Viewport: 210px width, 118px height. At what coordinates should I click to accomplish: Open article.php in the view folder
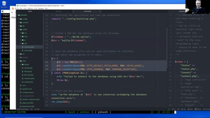(x=28, y=68)
